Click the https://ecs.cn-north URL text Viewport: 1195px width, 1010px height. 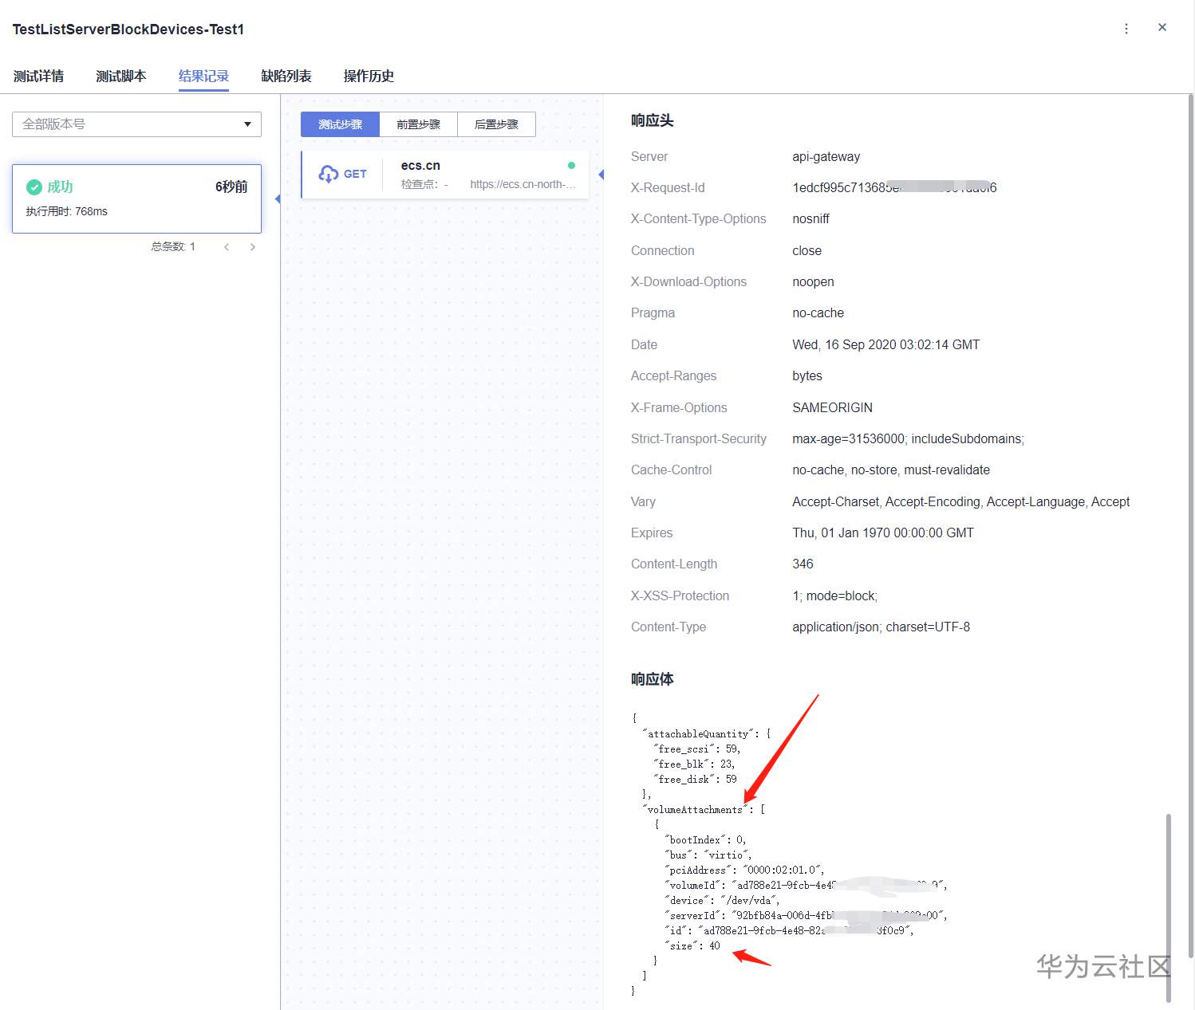[523, 185]
